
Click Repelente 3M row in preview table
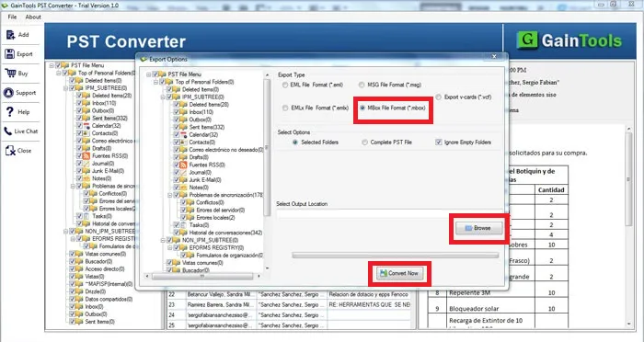click(498, 292)
